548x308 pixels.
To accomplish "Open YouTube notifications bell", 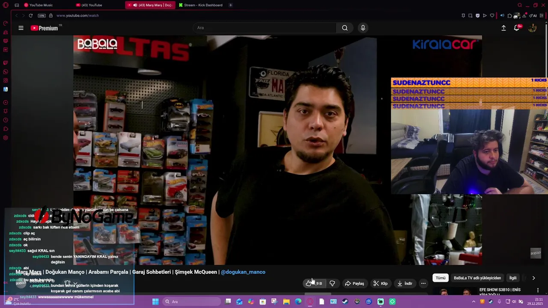I will tap(517, 28).
